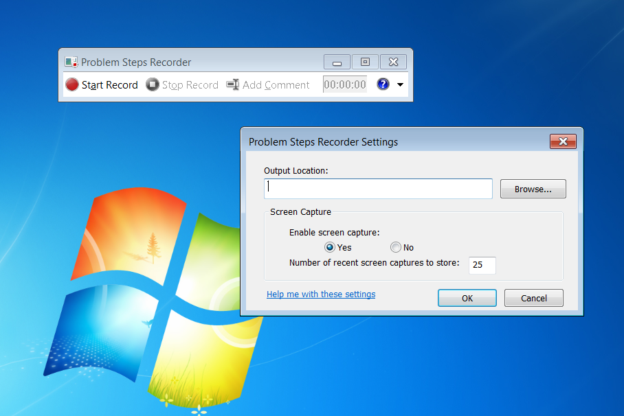Maximize the Problem Steps Recorder window
Screen dimensions: 624x416
point(365,62)
